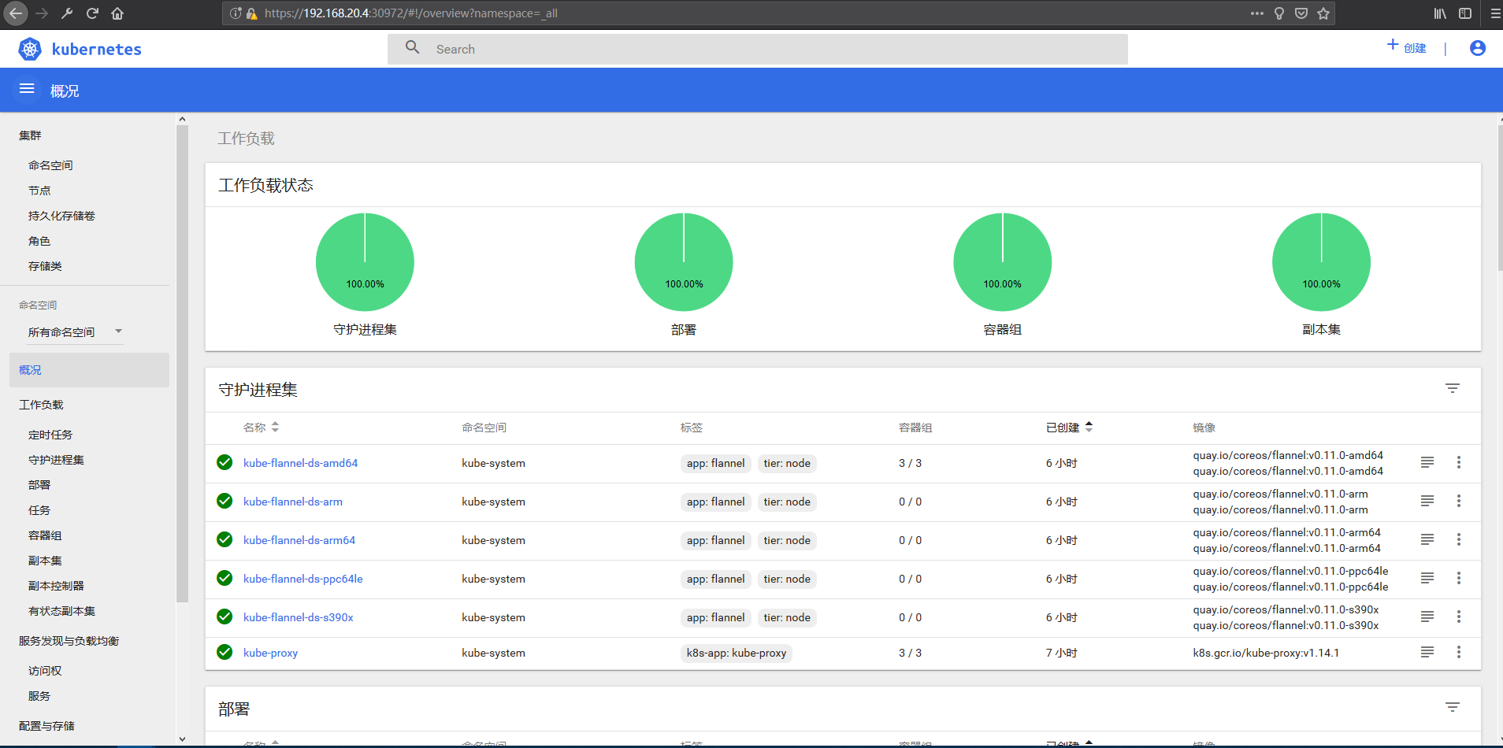Viewport: 1503px width, 748px height.
Task: Sort daemon sets by 已创建 column
Action: [x=1070, y=428]
